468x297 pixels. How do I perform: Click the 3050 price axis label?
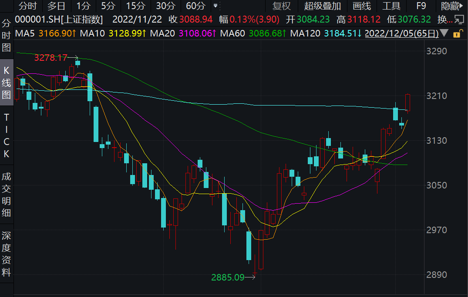pos(437,185)
